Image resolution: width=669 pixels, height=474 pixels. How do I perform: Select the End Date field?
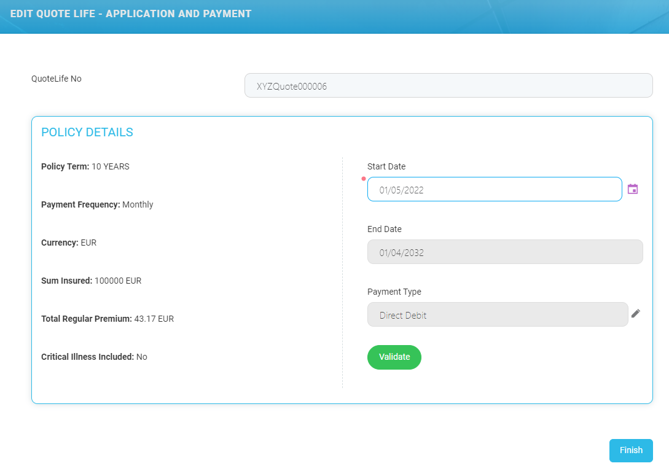point(505,252)
